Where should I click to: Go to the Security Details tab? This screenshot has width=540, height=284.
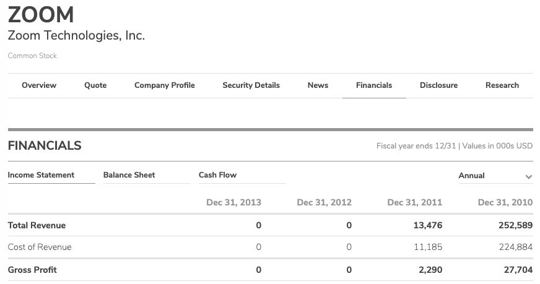[x=251, y=85]
